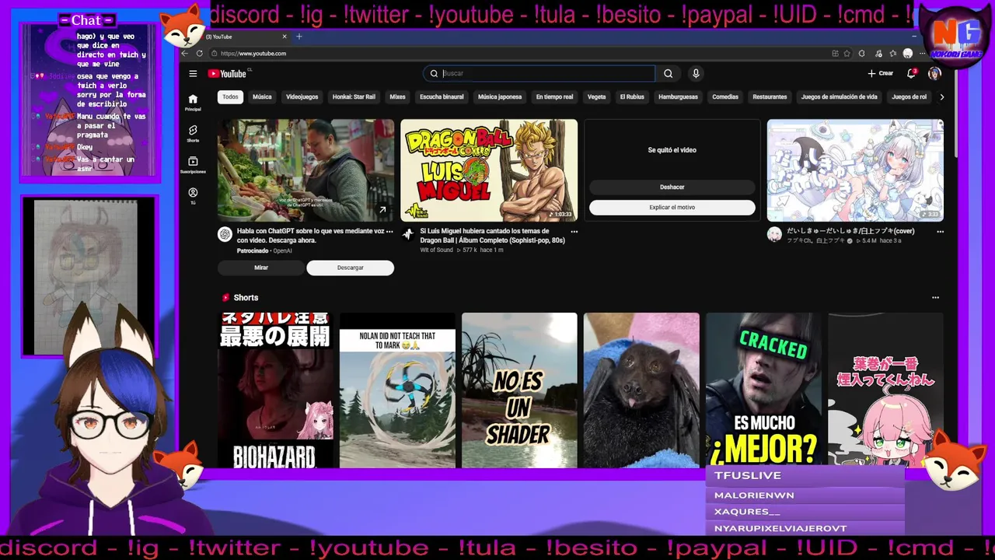Open the Fubuki cover video thumbnail

tap(855, 170)
